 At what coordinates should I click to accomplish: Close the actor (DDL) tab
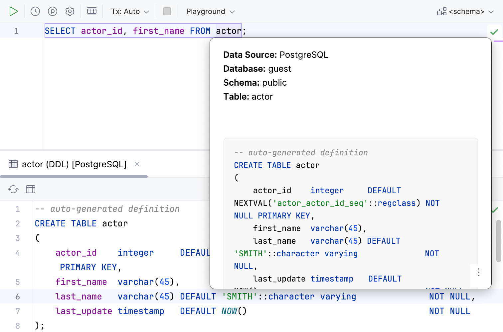pyautogui.click(x=137, y=164)
